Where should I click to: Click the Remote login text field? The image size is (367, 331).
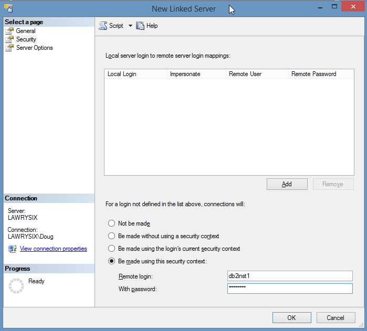coord(289,276)
